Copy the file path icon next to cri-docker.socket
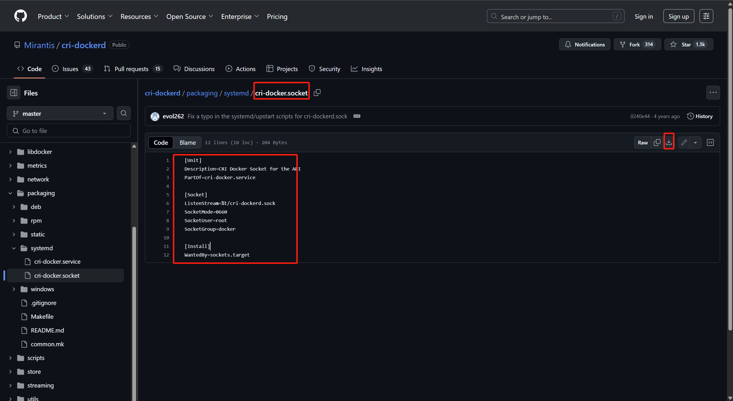 pyautogui.click(x=317, y=93)
